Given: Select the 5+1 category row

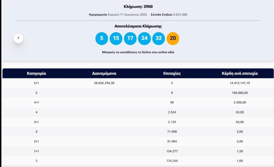Looking at the screenshot, I should (138, 83).
